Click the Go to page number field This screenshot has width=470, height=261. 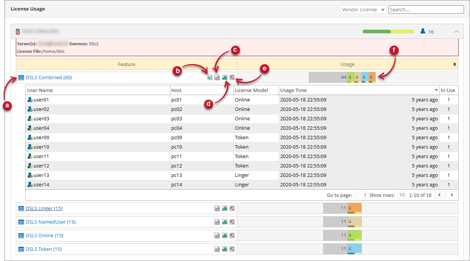[361, 195]
